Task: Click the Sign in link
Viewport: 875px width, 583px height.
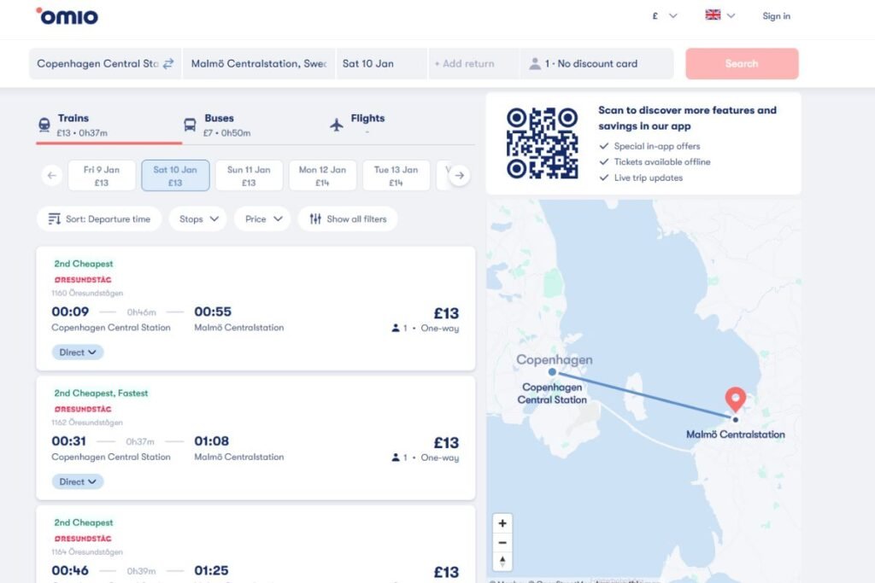Action: pos(776,16)
